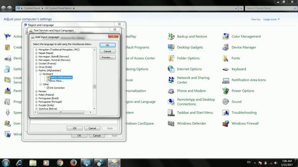Open the View by Large icons dropdown
The height and width of the screenshot is (167, 298).
[x=271, y=19]
